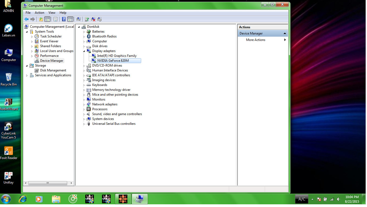
Task: Click the Uninstall device icon with red X
Action: (x=93, y=19)
